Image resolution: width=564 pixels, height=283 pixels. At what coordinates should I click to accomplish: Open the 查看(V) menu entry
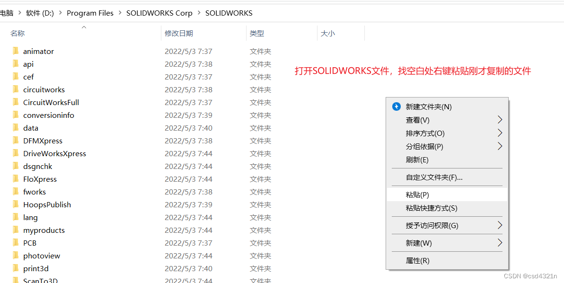[x=447, y=120]
